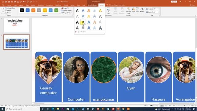Switch to Normal view in status bar
197x111 pixels.
[x=162, y=106]
